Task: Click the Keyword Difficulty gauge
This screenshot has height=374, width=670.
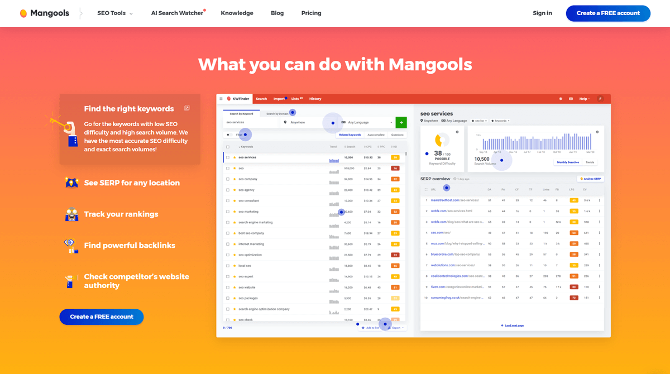Action: click(443, 140)
